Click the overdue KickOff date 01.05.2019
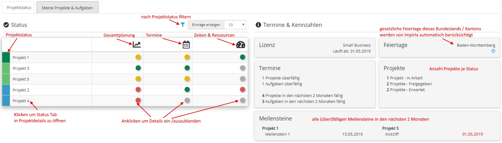Screen dimensions: 502x143 (x=472, y=134)
